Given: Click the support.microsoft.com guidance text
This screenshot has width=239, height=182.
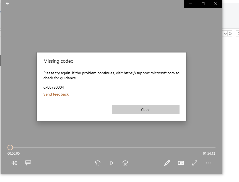Looking at the screenshot, I should pos(111,75).
